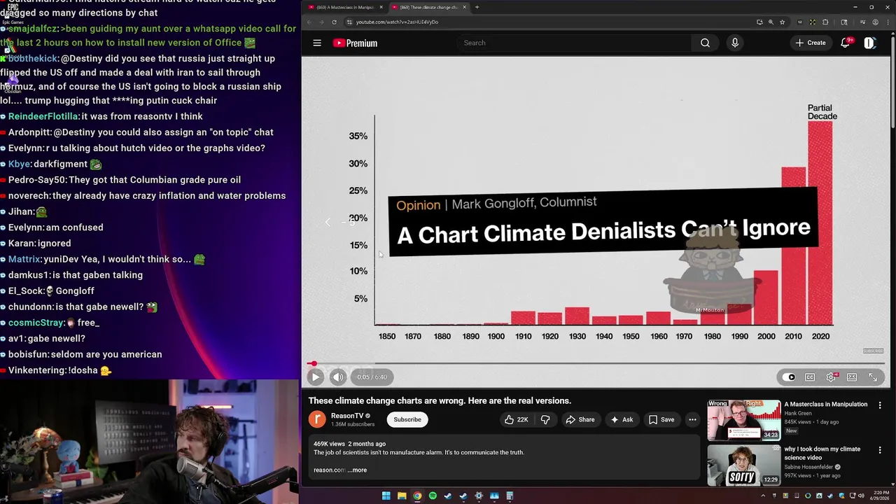Image resolution: width=896 pixels, height=504 pixels.
Task: Open the YouTube hamburger guide menu
Action: click(317, 43)
